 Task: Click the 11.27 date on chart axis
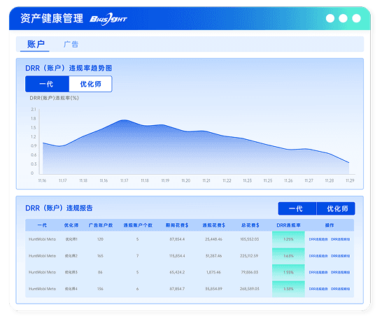click(x=309, y=180)
